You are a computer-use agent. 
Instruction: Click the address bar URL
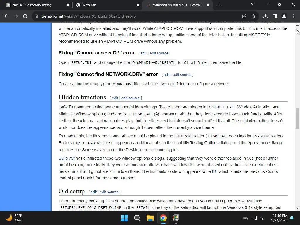(88, 16)
